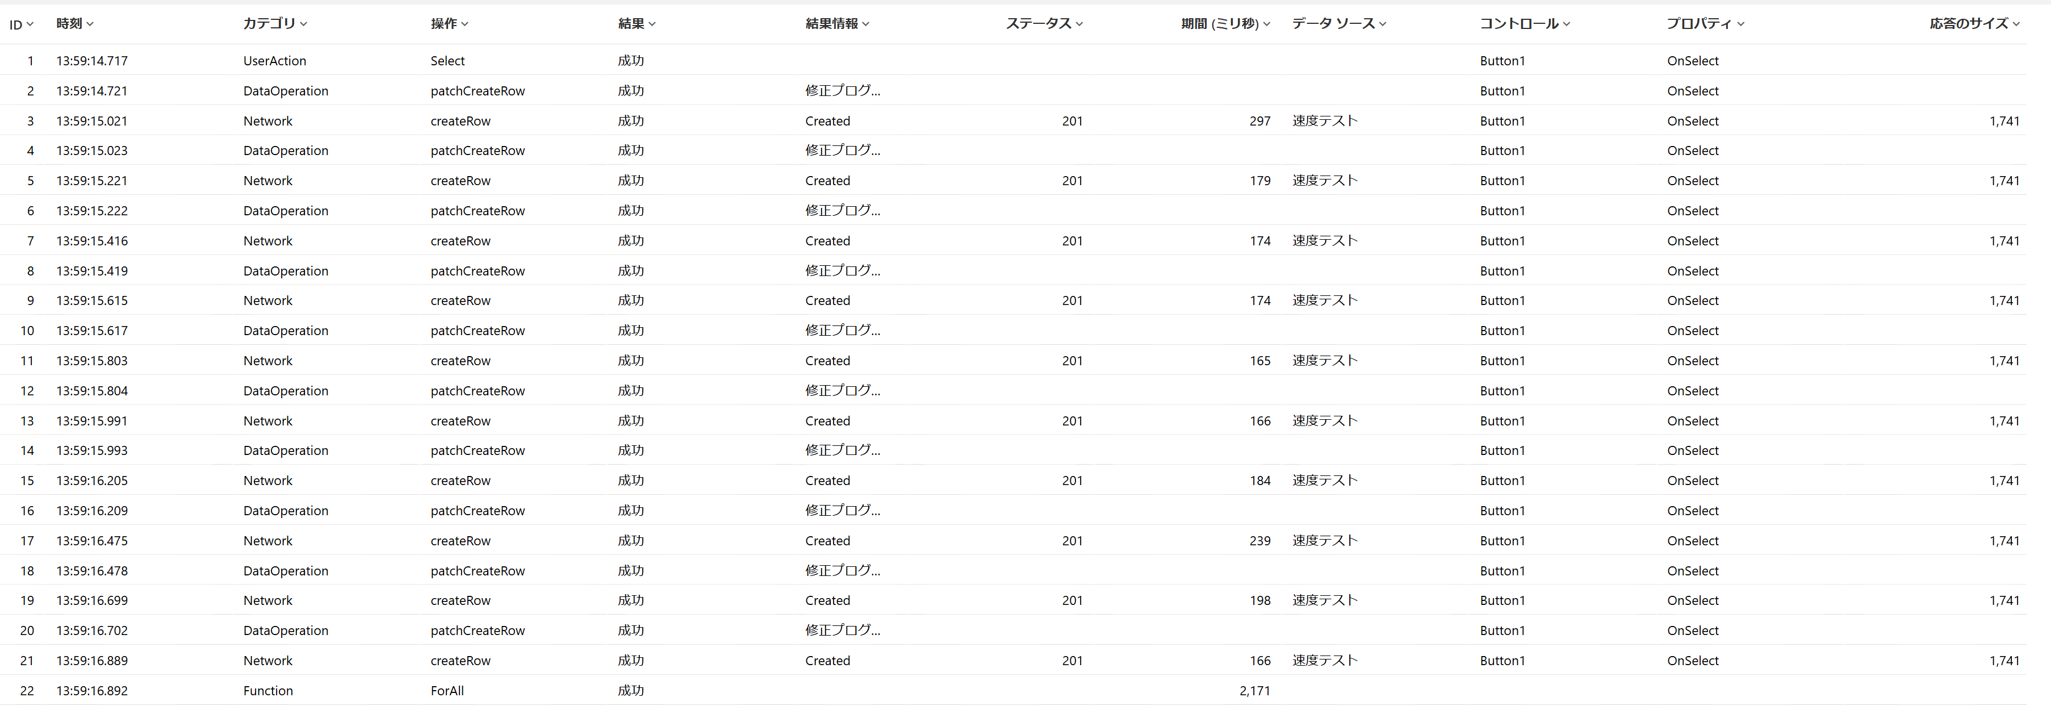
Task: Click the 修正プログ... cell in row 20
Action: point(843,631)
